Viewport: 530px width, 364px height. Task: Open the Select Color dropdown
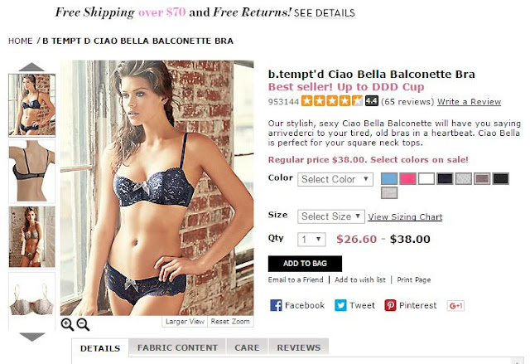(x=335, y=179)
